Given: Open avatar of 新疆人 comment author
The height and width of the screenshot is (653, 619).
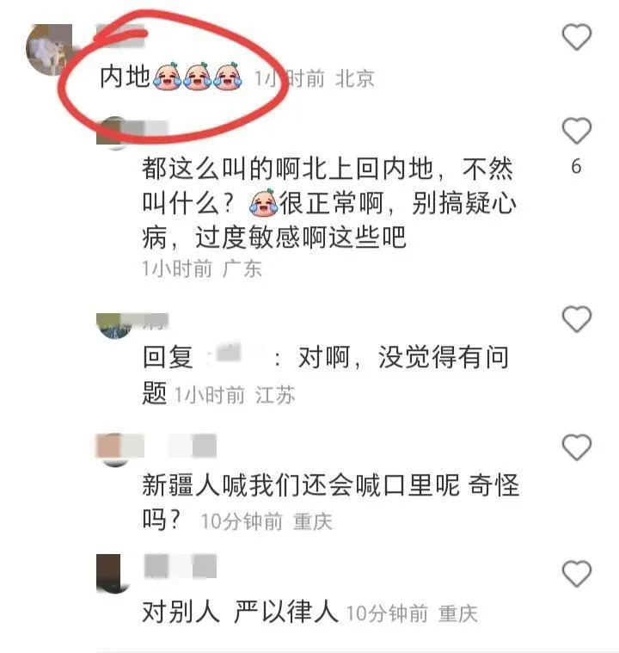Looking at the screenshot, I should 114,450.
